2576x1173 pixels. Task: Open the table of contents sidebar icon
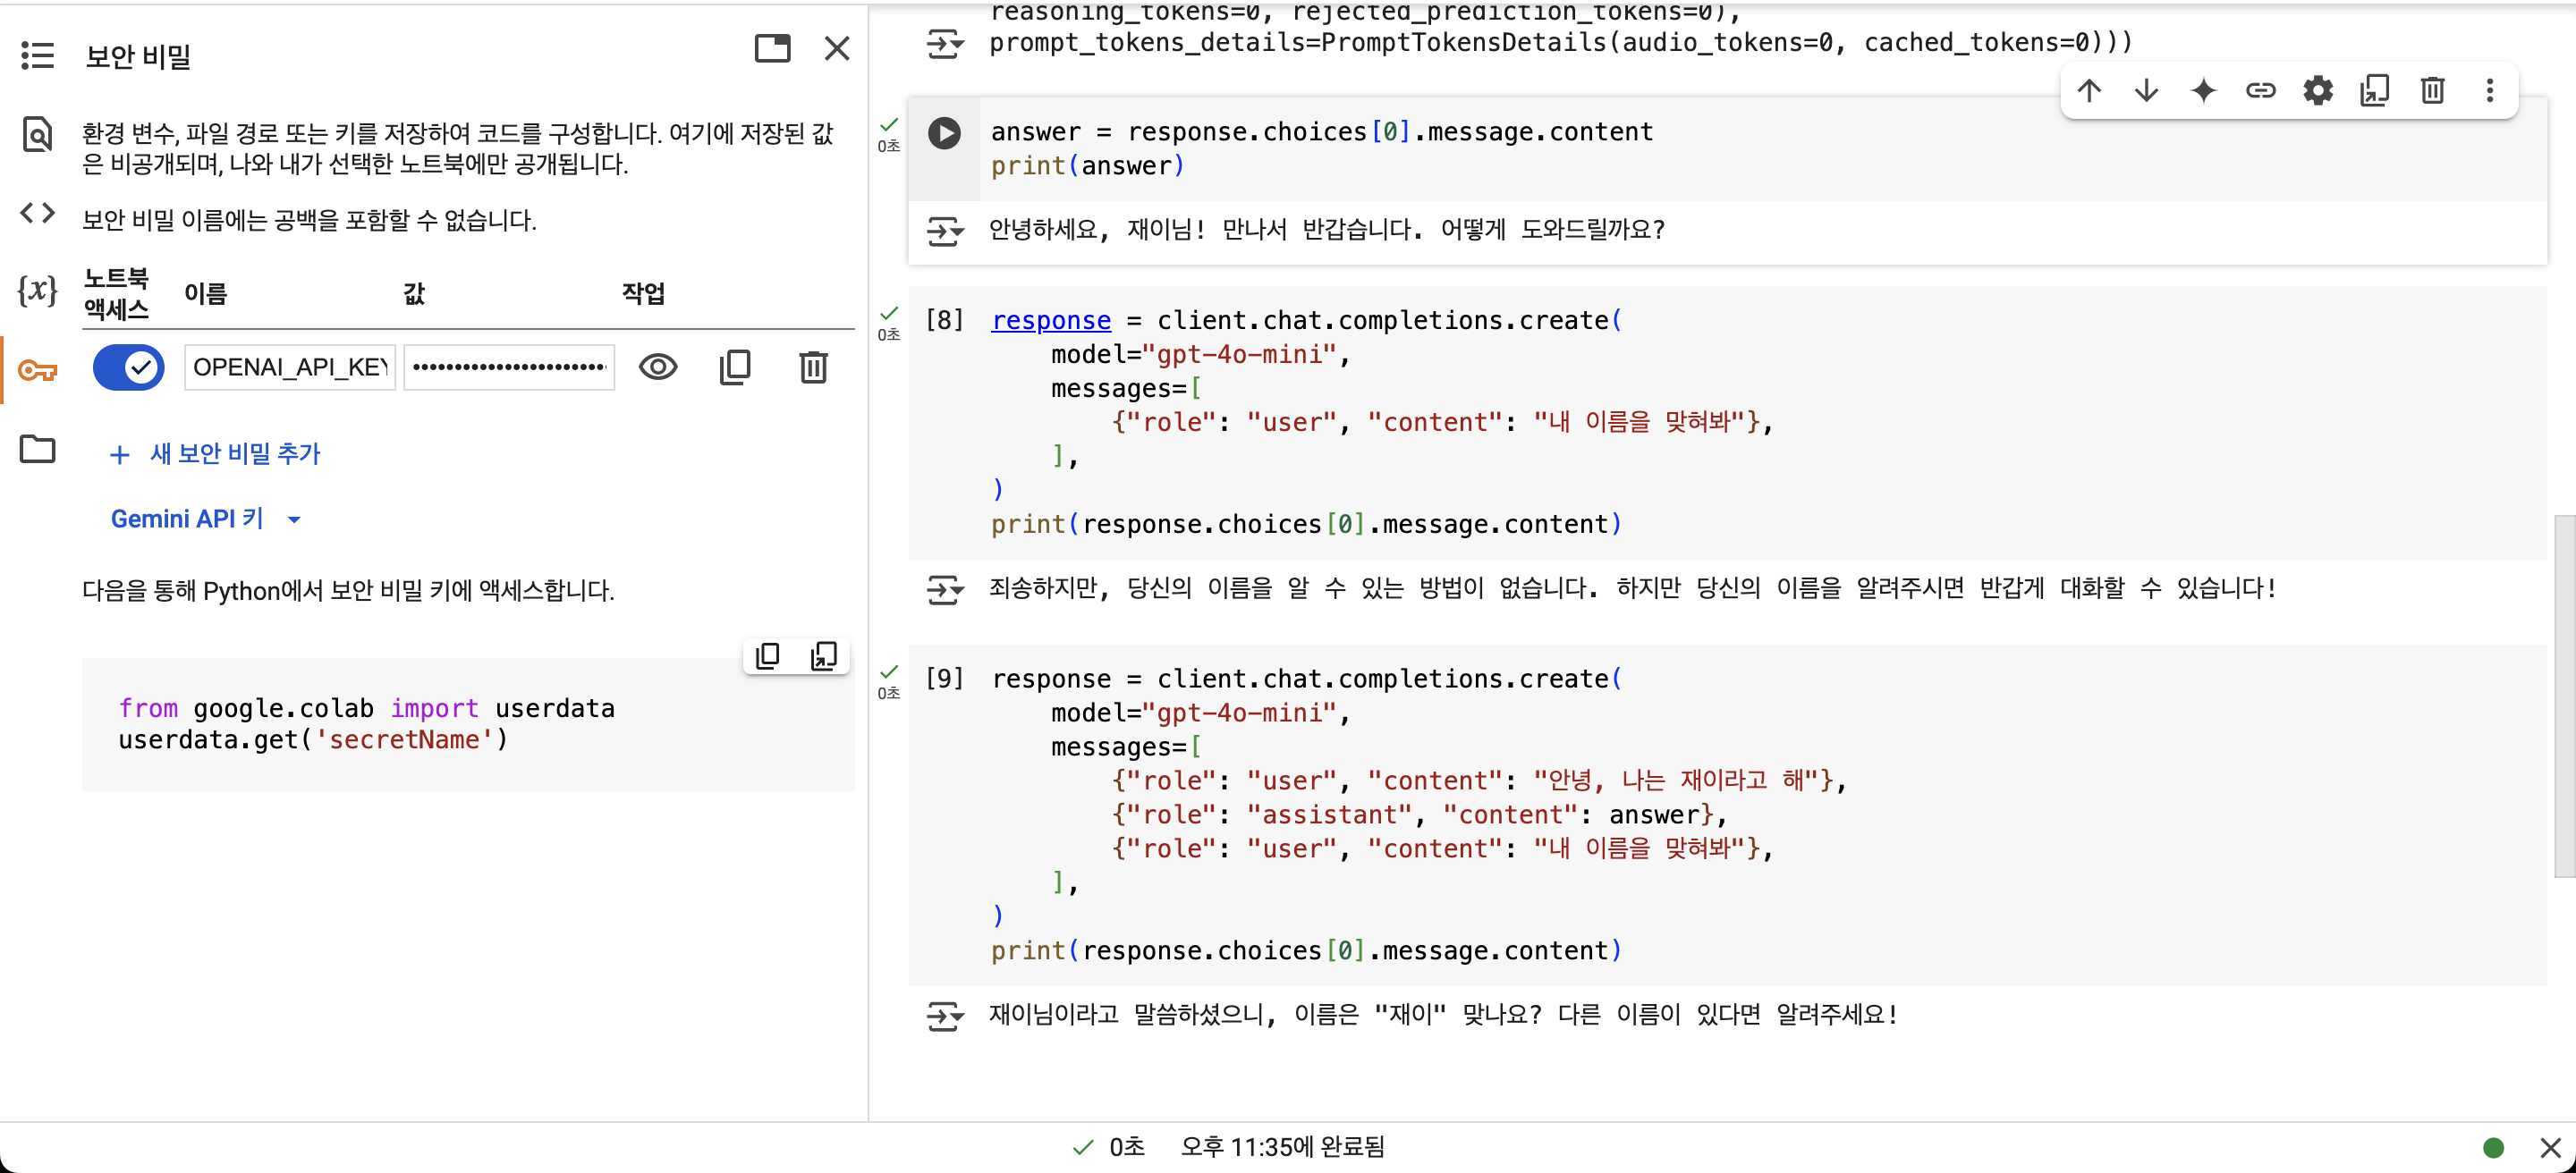click(x=37, y=55)
